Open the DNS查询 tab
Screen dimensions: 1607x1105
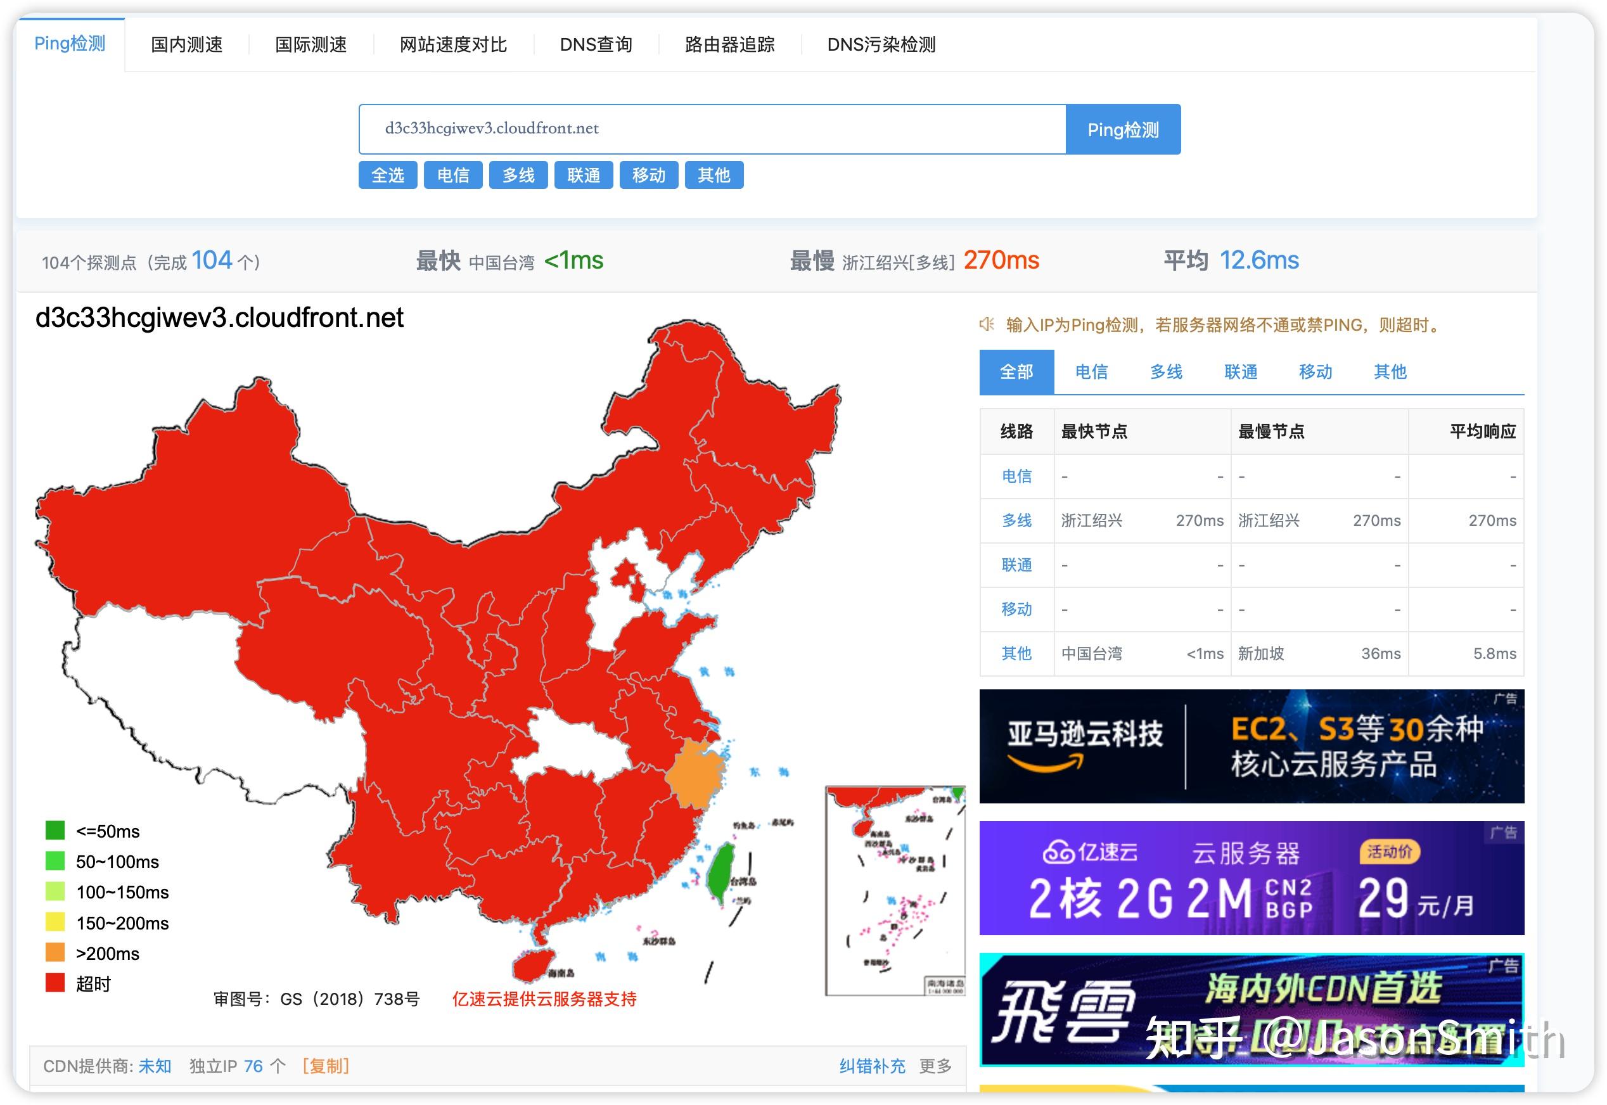coord(596,45)
